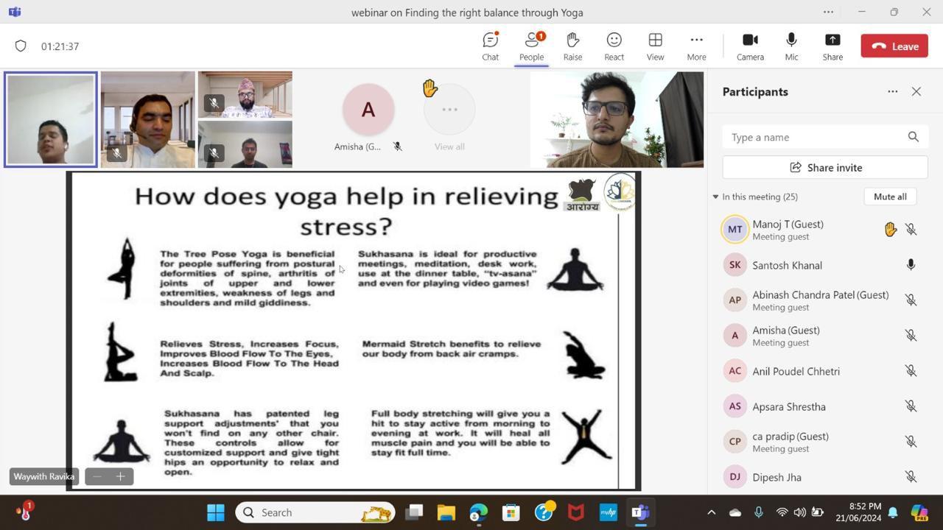Image resolution: width=943 pixels, height=530 pixels.
Task: Click the Type a name search field
Action: pos(814,137)
